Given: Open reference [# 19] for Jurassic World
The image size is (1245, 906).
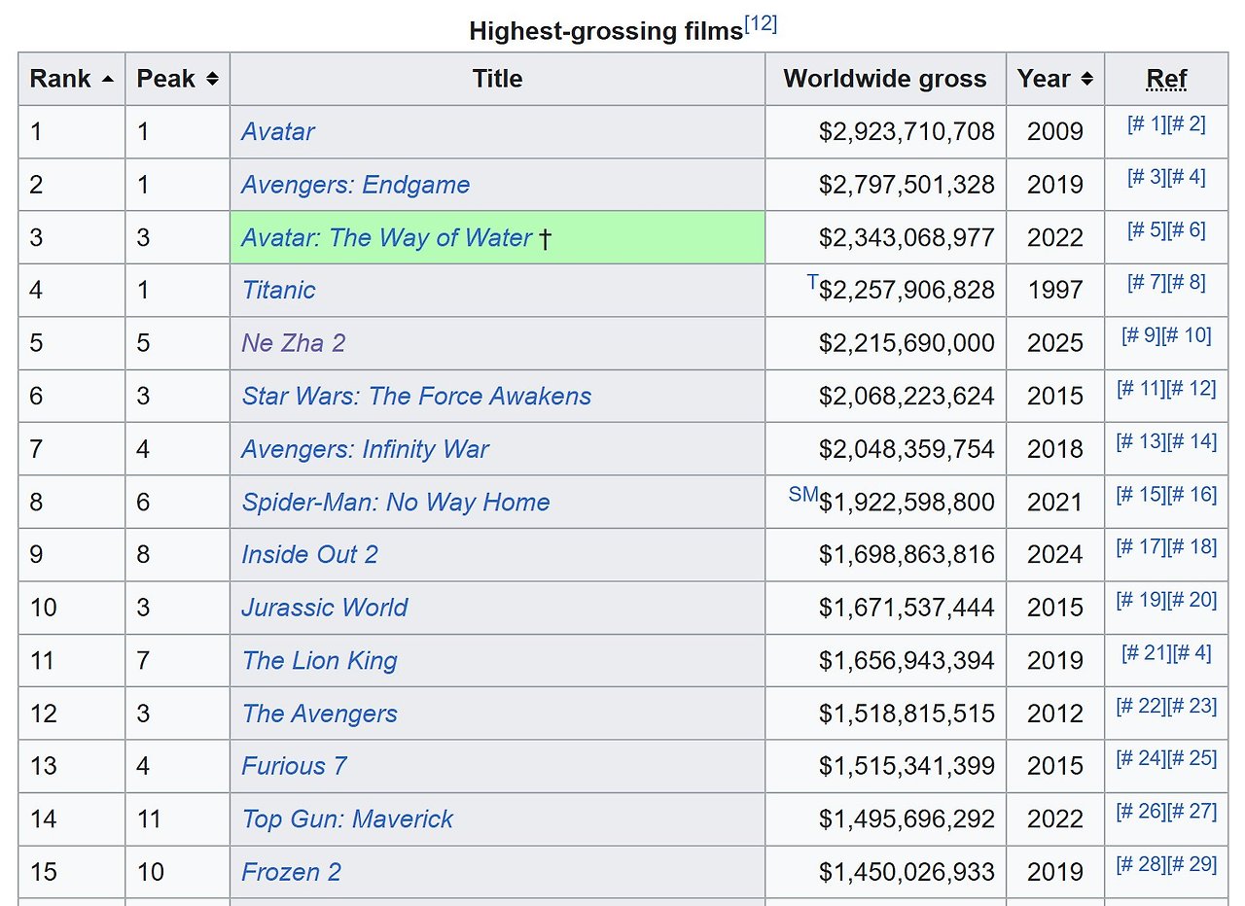Looking at the screenshot, I should (x=1141, y=600).
